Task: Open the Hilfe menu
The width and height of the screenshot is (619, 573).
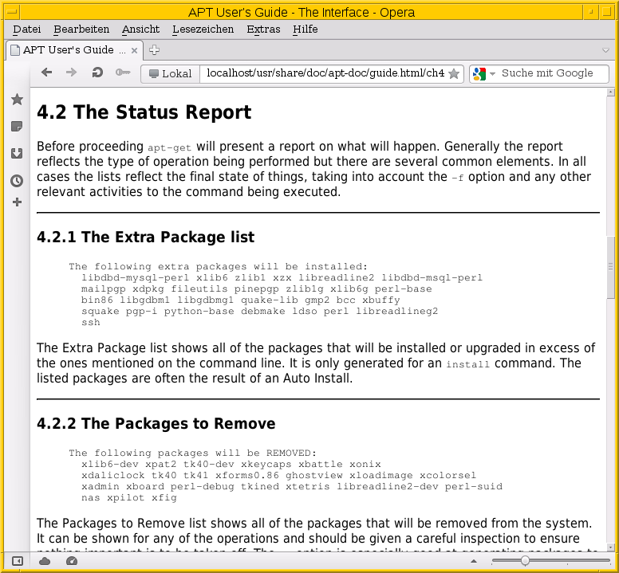Action: click(x=306, y=29)
